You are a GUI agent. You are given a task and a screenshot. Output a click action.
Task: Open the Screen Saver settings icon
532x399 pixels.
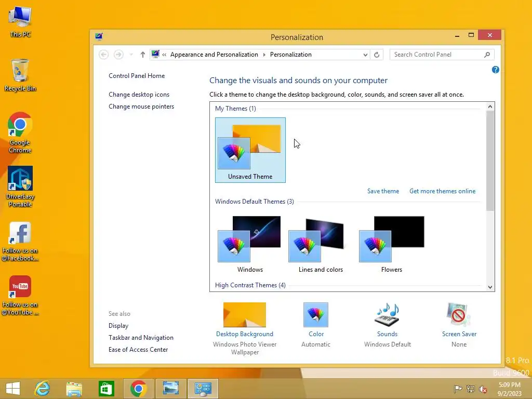(459, 315)
